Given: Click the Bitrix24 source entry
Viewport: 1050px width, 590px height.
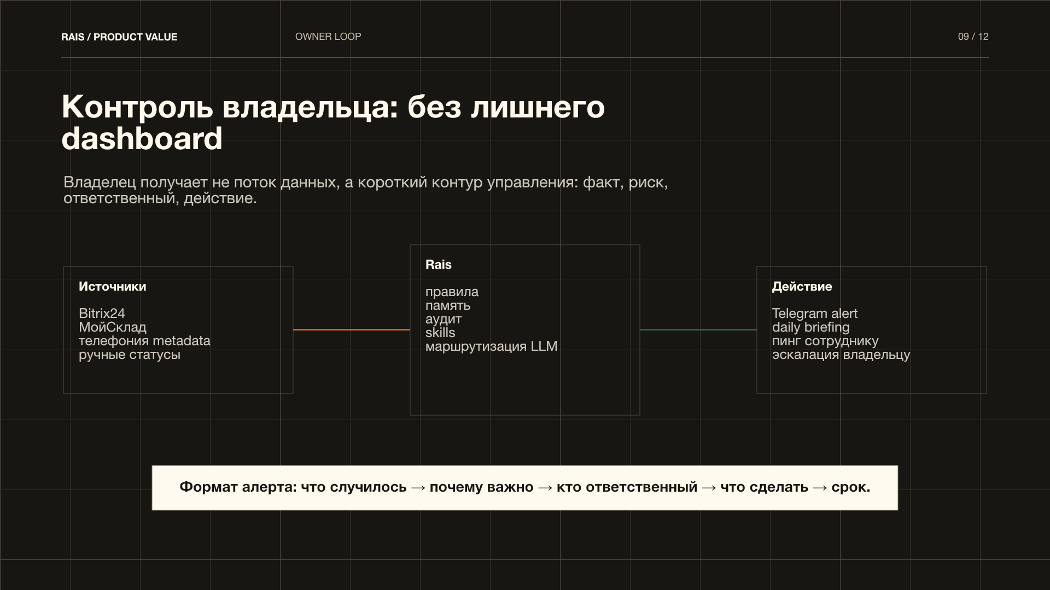Looking at the screenshot, I should pos(102,314).
